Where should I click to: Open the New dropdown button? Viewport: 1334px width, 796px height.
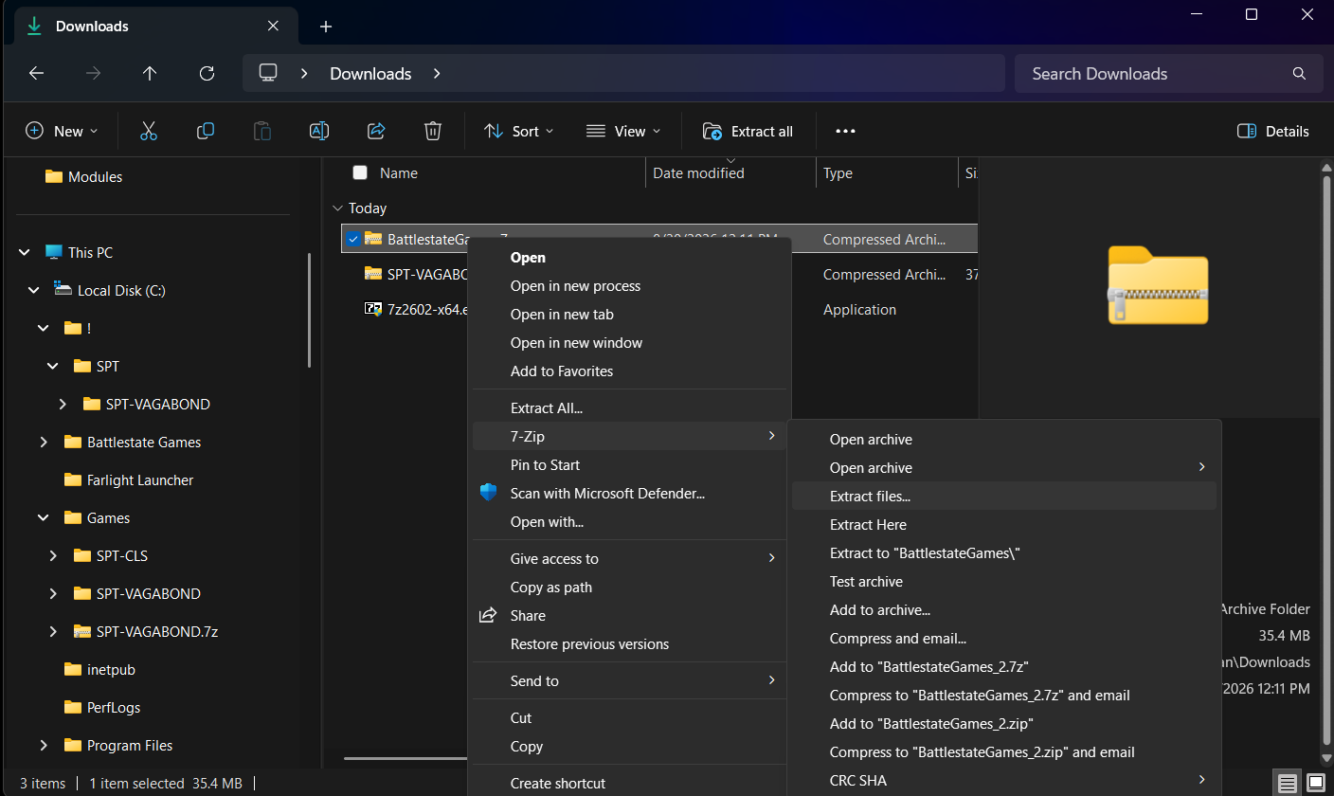[x=62, y=131]
